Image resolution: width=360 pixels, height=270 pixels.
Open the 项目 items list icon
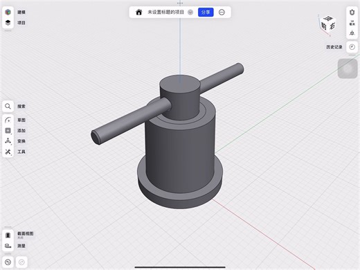click(8, 23)
